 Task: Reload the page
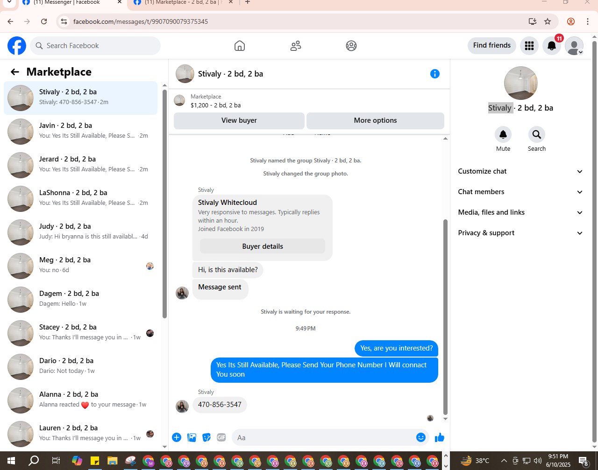click(x=44, y=21)
